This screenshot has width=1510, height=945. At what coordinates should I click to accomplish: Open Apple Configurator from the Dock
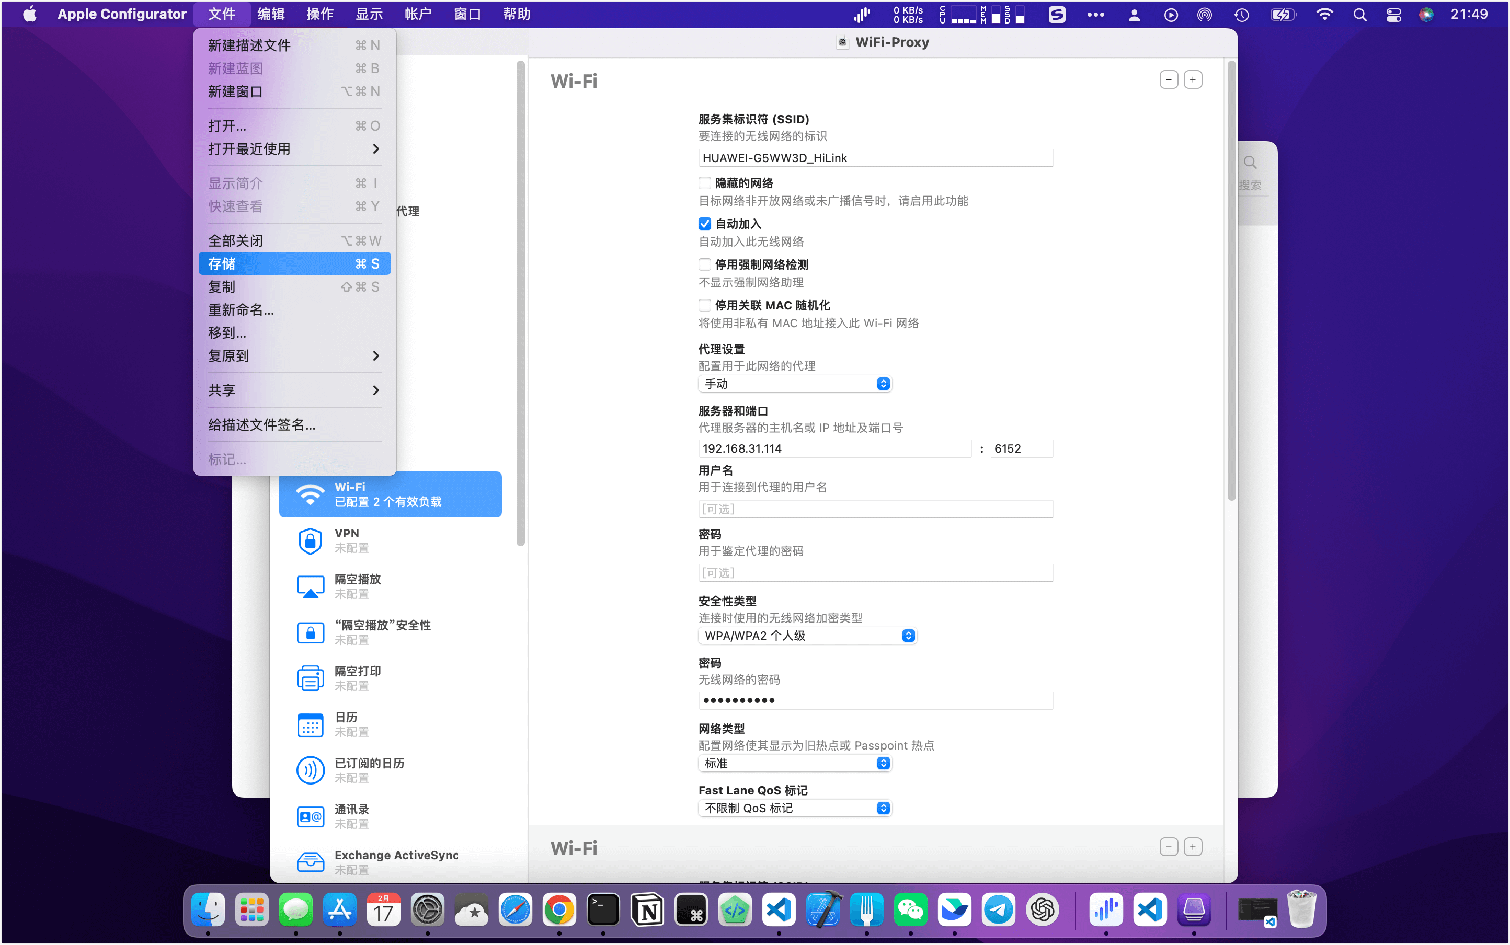pos(1194,910)
